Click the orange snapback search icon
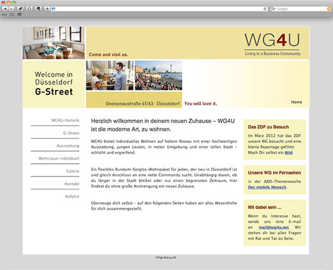This screenshot has height=270, width=333. click(329, 9)
